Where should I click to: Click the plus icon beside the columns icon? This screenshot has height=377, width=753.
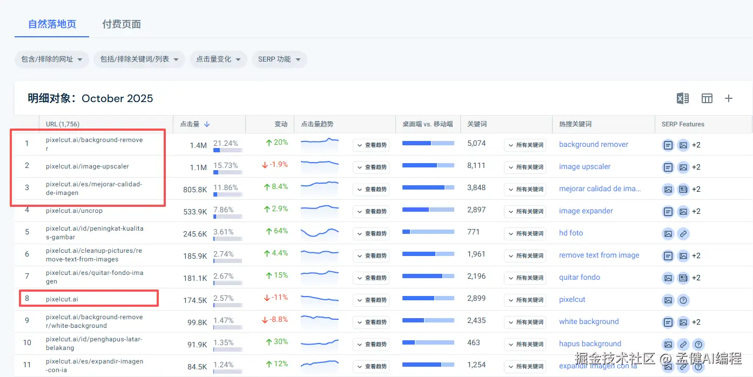click(729, 98)
